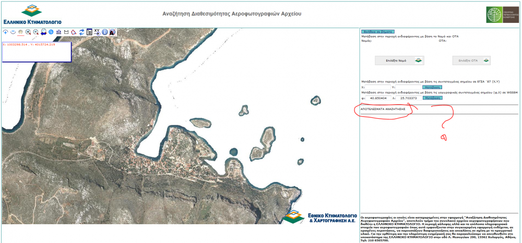Open the legend list icon
Image resolution: width=522 pixels, height=243 pixels.
click(x=89, y=32)
